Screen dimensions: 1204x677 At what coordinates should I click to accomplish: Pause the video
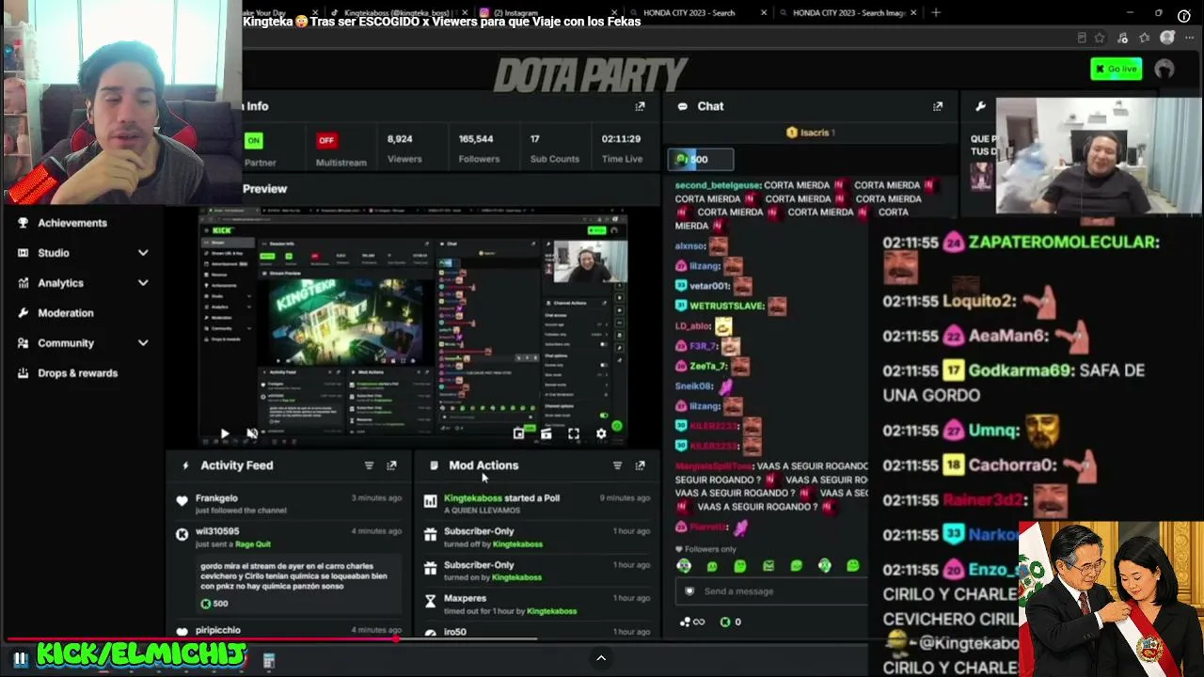pyautogui.click(x=20, y=658)
